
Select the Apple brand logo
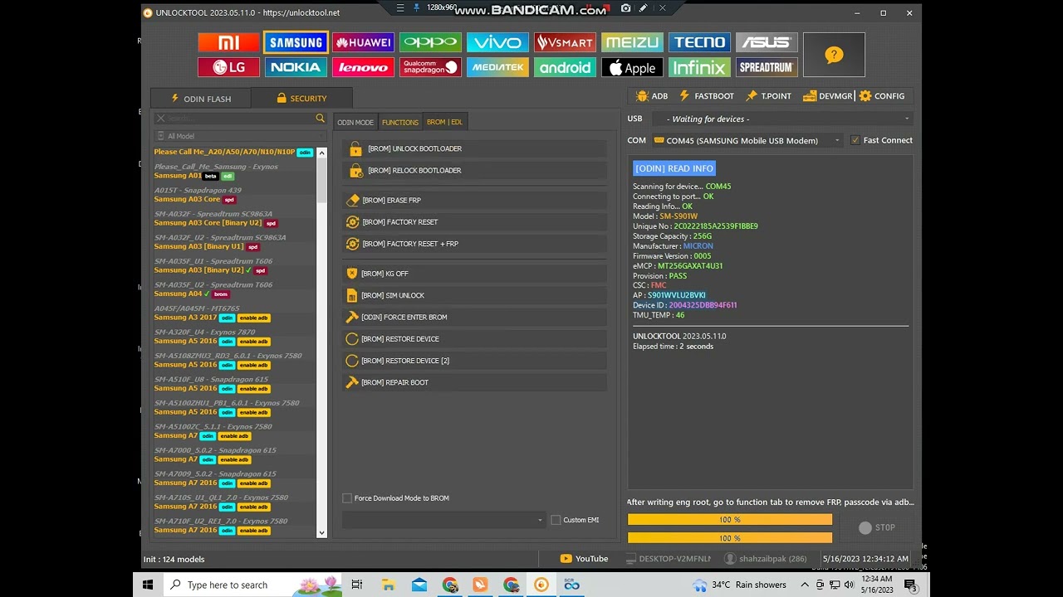tap(632, 67)
